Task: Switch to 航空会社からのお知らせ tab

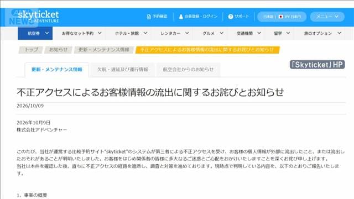Action: point(188,70)
